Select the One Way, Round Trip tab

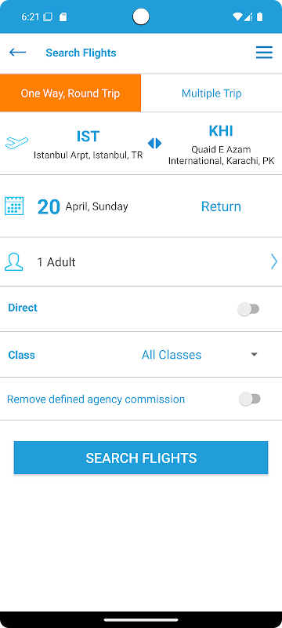[x=70, y=93]
